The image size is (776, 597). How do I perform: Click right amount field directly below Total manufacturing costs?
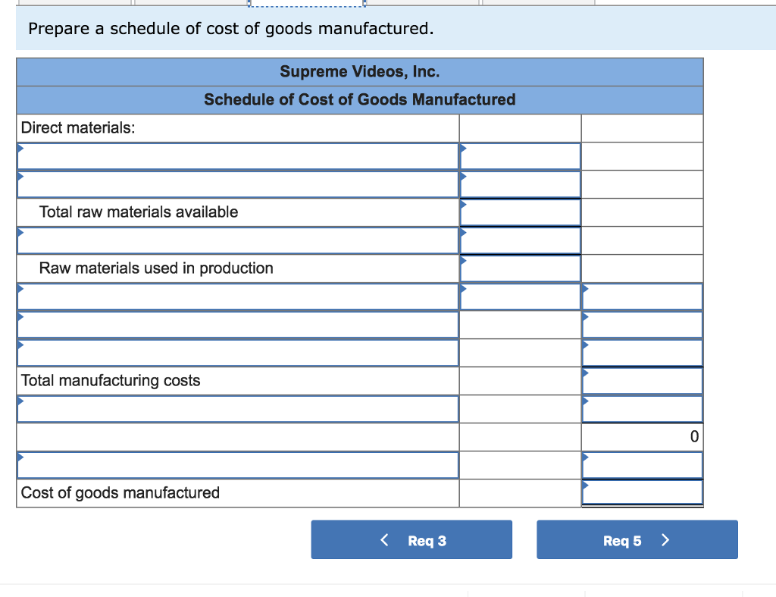tap(643, 409)
